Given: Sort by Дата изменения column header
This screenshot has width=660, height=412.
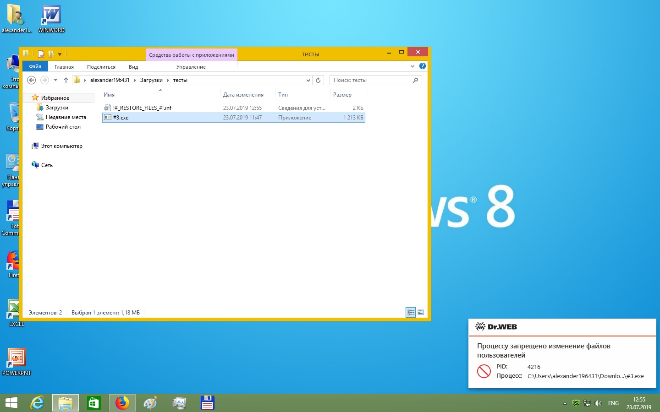Looking at the screenshot, I should coord(243,95).
